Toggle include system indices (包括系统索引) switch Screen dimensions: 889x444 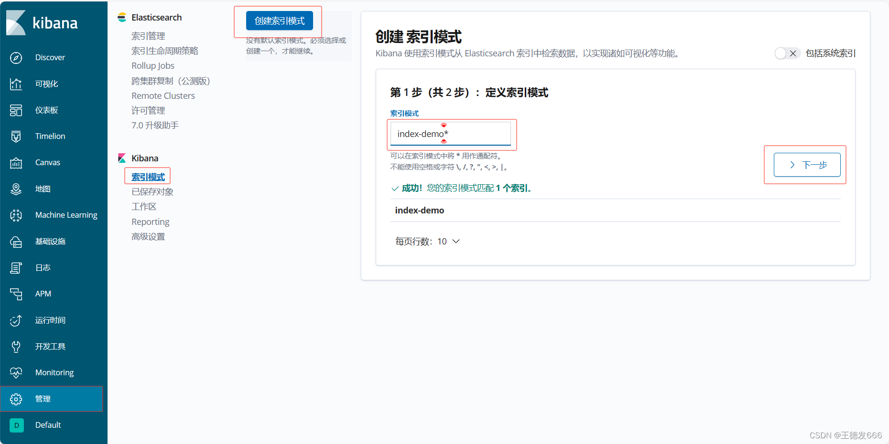tap(787, 53)
